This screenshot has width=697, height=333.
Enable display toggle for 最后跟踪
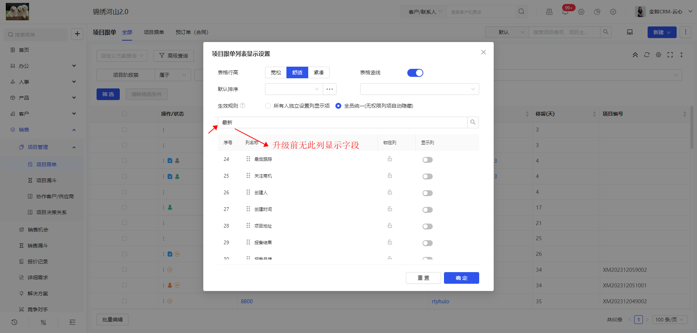[428, 160]
